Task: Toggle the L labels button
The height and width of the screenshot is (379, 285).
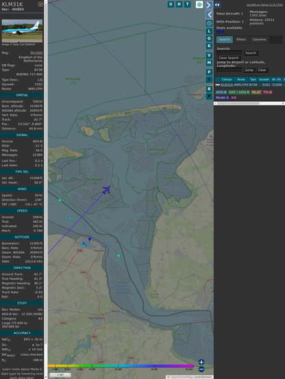Action: click(x=209, y=31)
